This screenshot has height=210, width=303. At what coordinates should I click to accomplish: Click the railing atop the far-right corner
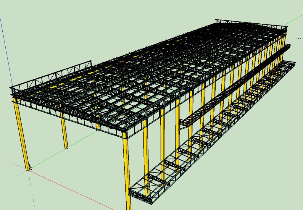(x=283, y=27)
